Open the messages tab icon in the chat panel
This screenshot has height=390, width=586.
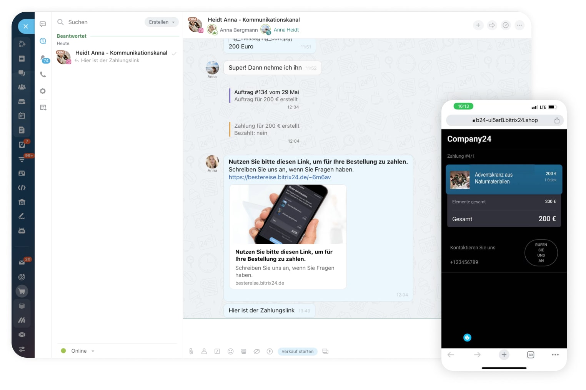pyautogui.click(x=43, y=24)
